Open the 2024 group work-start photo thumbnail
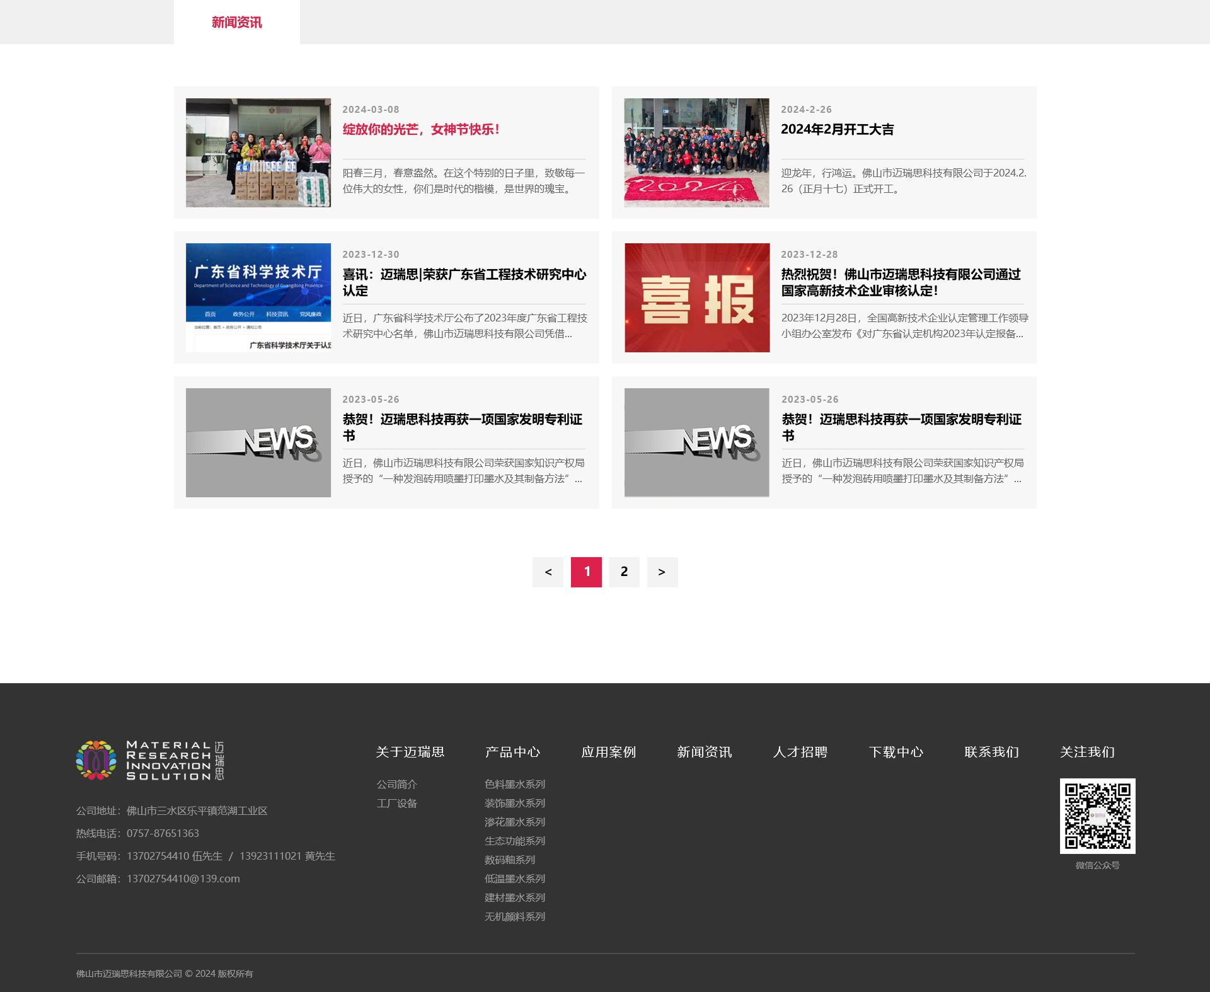 pos(696,153)
